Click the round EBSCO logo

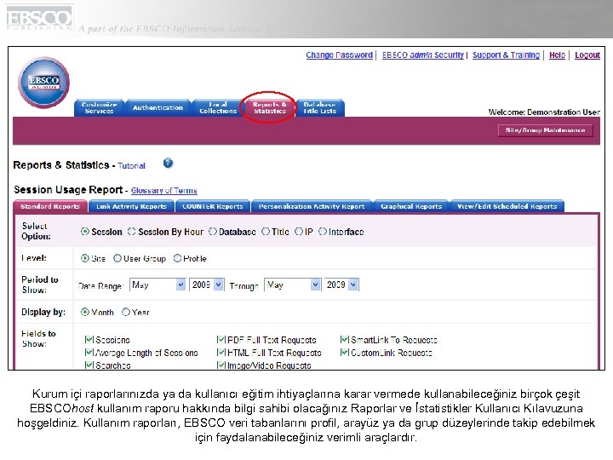tap(43, 83)
